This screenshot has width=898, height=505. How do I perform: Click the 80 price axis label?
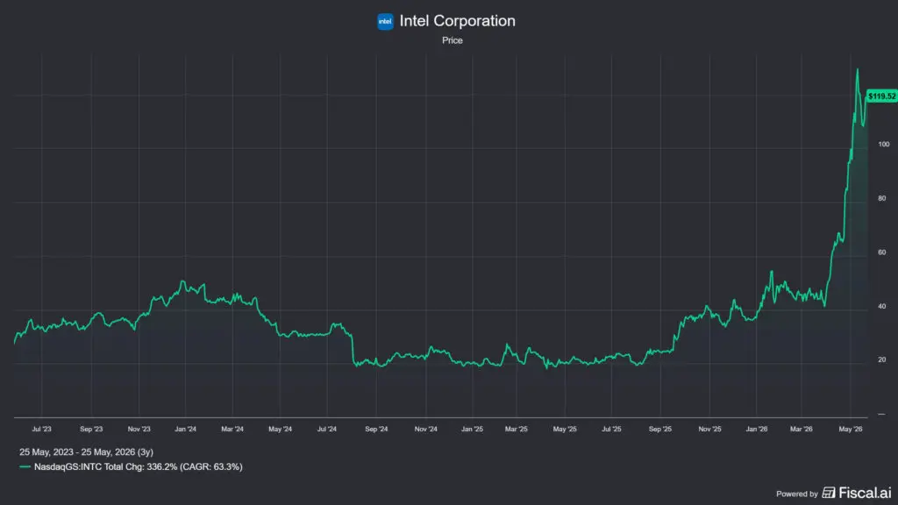tap(882, 199)
